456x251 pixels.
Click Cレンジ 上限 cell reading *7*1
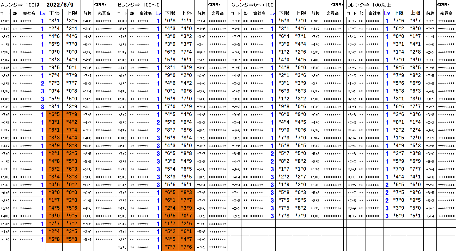(301, 36)
